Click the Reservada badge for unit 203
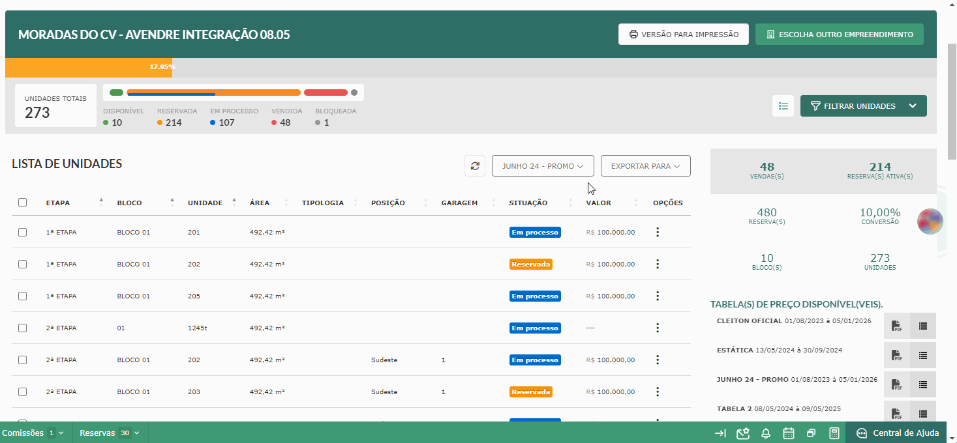957x443 pixels. click(x=532, y=392)
